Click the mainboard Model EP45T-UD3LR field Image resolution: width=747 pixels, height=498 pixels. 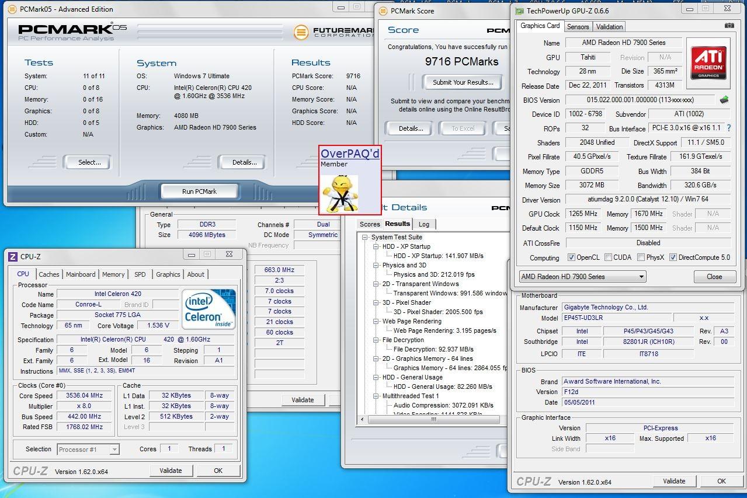pyautogui.click(x=616, y=318)
